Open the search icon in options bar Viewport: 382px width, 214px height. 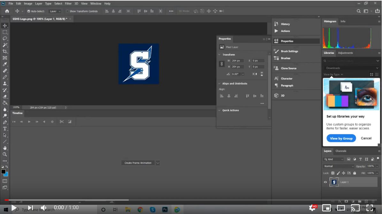point(359,11)
